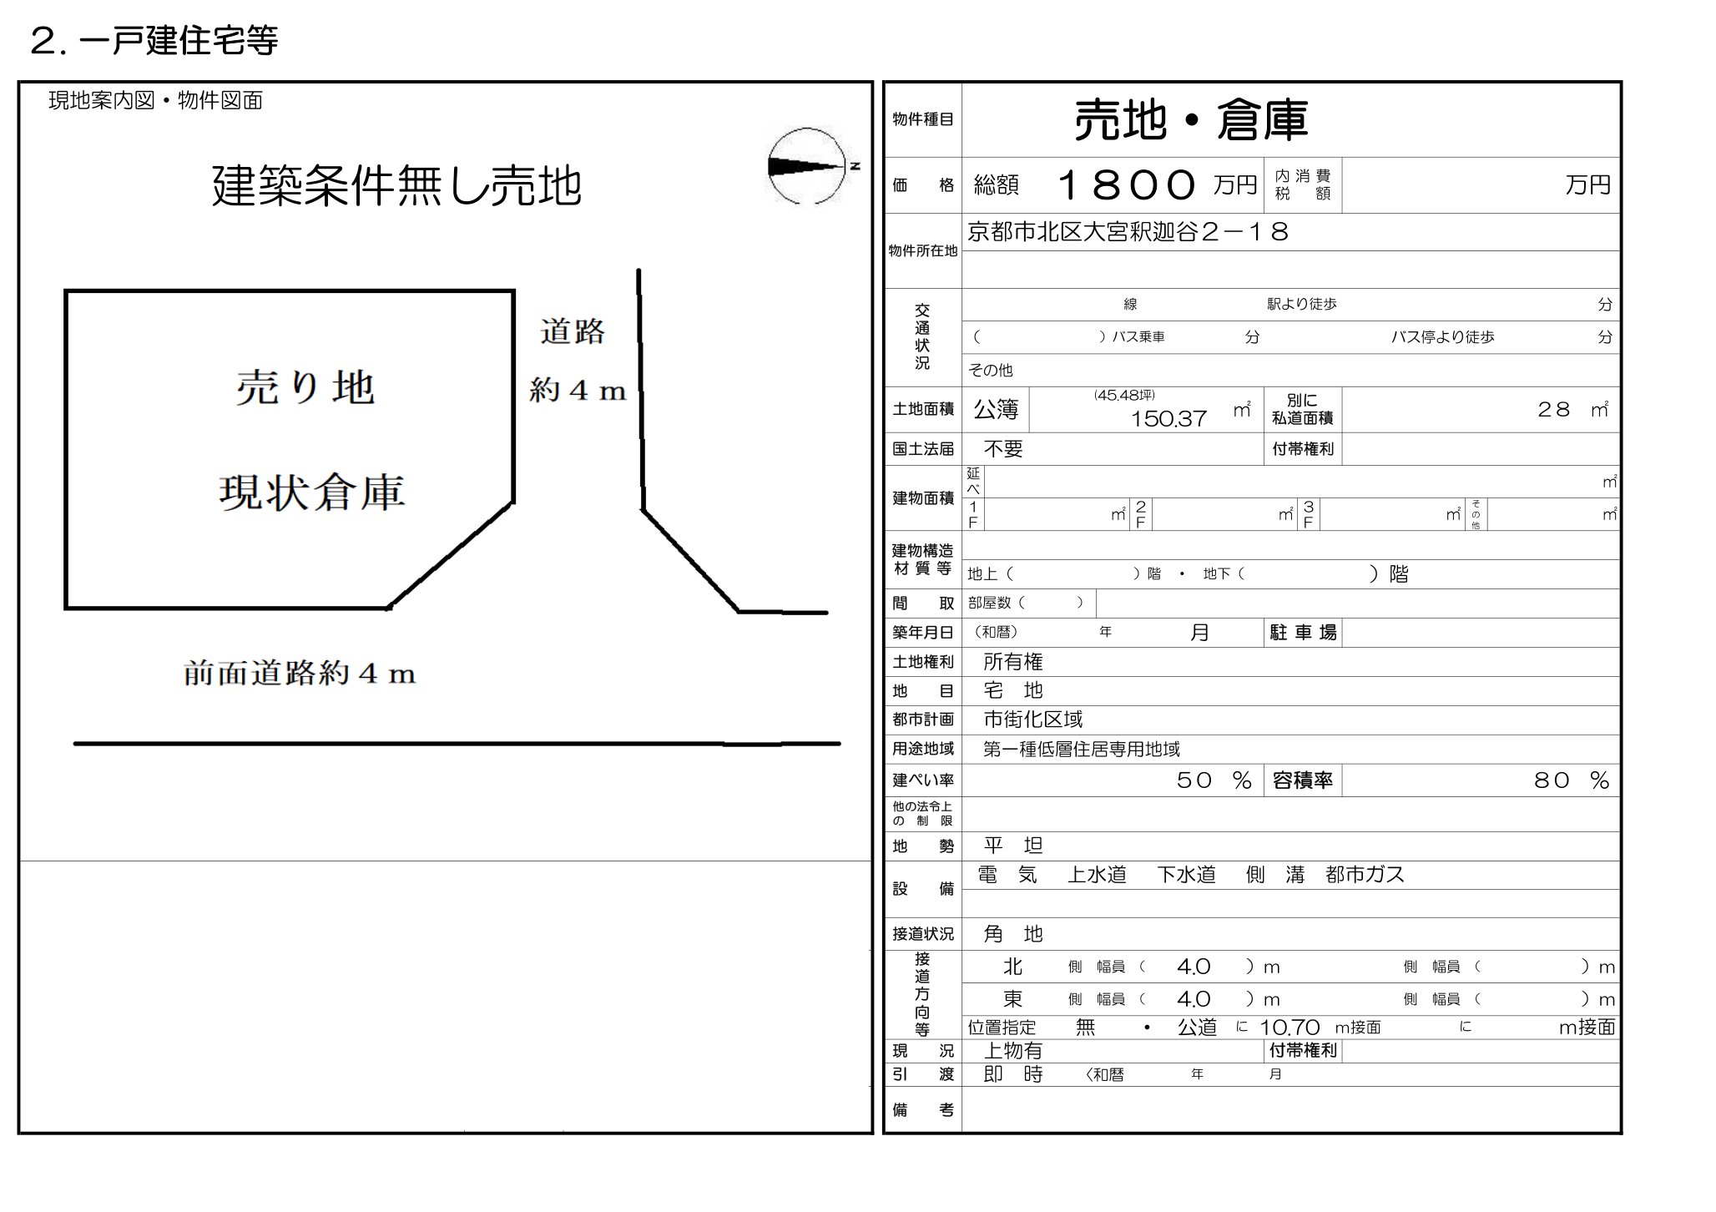Click the 28 private road area value

[x=1553, y=409]
